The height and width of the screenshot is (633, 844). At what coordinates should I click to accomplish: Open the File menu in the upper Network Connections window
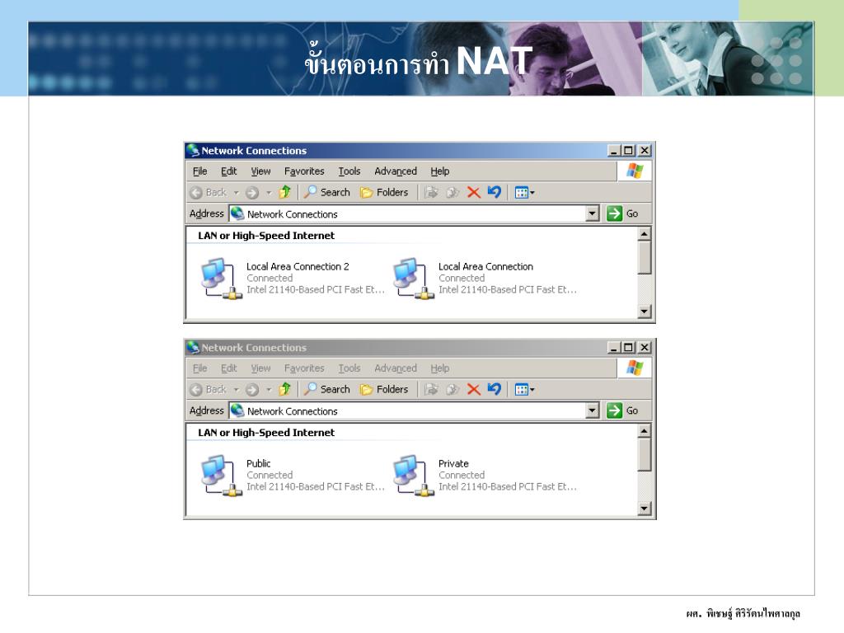[199, 171]
